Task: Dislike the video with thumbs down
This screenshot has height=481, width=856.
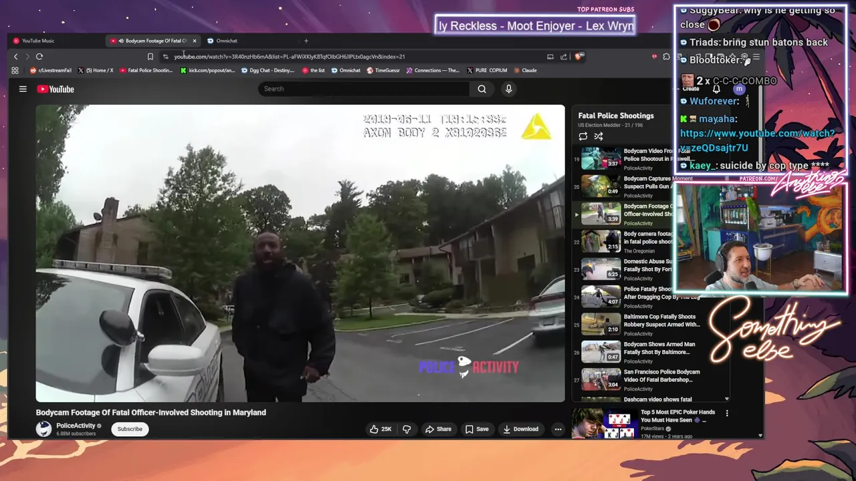Action: click(x=407, y=429)
